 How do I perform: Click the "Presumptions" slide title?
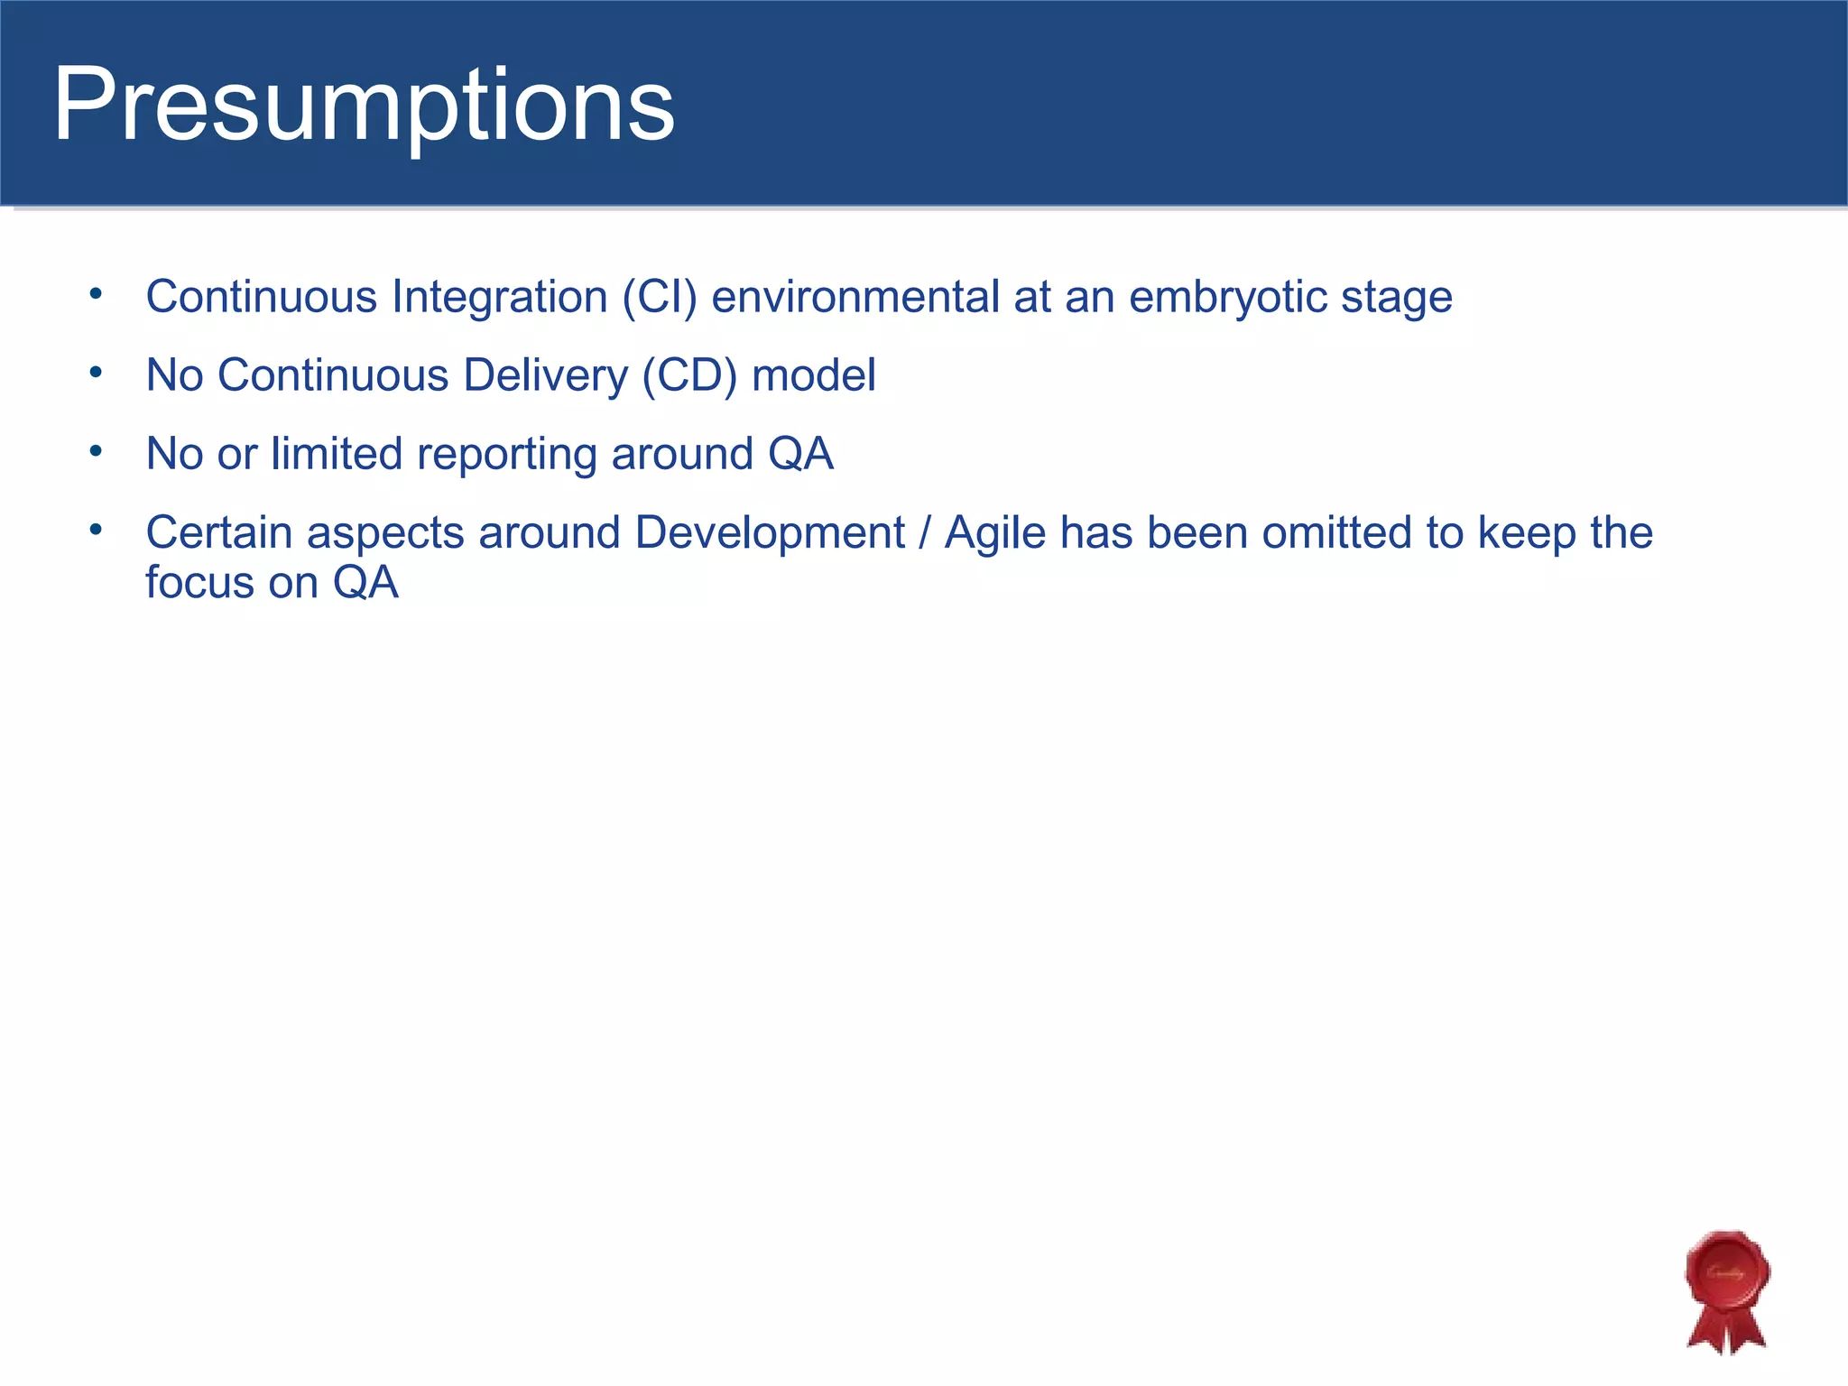coord(364,106)
